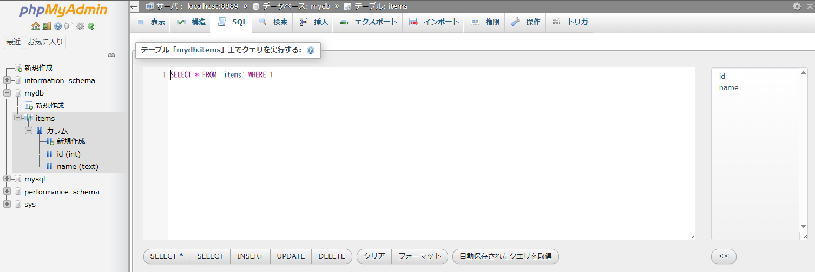The height and width of the screenshot is (272, 815).
Task: Click new-table icon under mydb
Action: coord(29,105)
